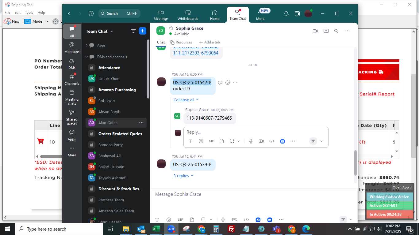Click the profile avatar in Zoom header
This screenshot has height=235, width=419.
tap(308, 13)
